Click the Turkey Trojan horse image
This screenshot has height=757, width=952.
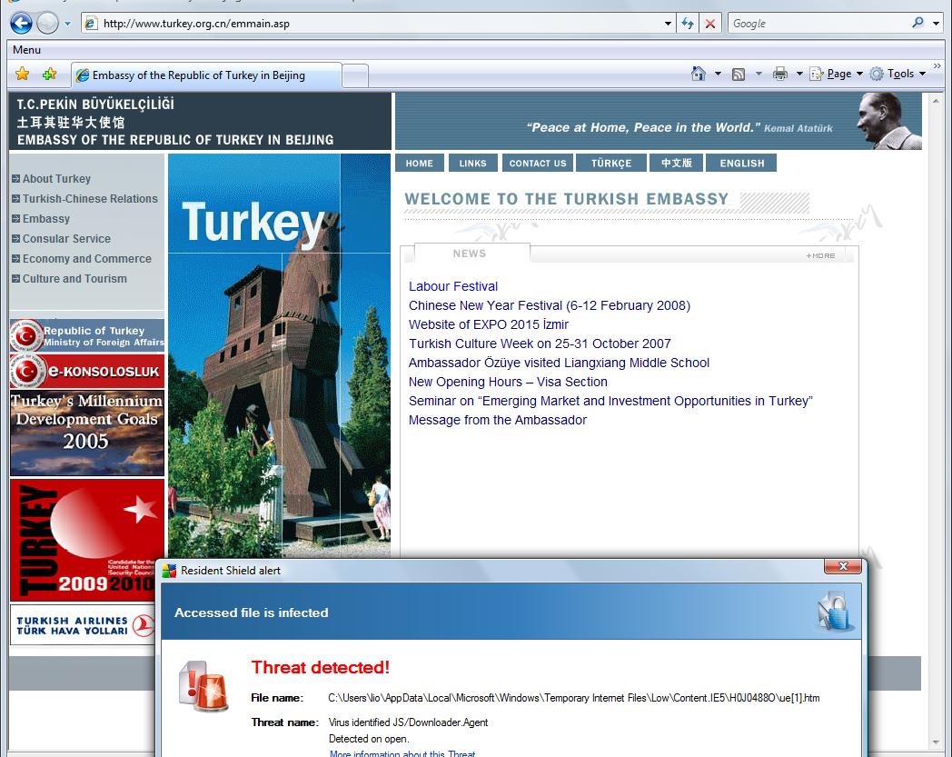[x=279, y=355]
